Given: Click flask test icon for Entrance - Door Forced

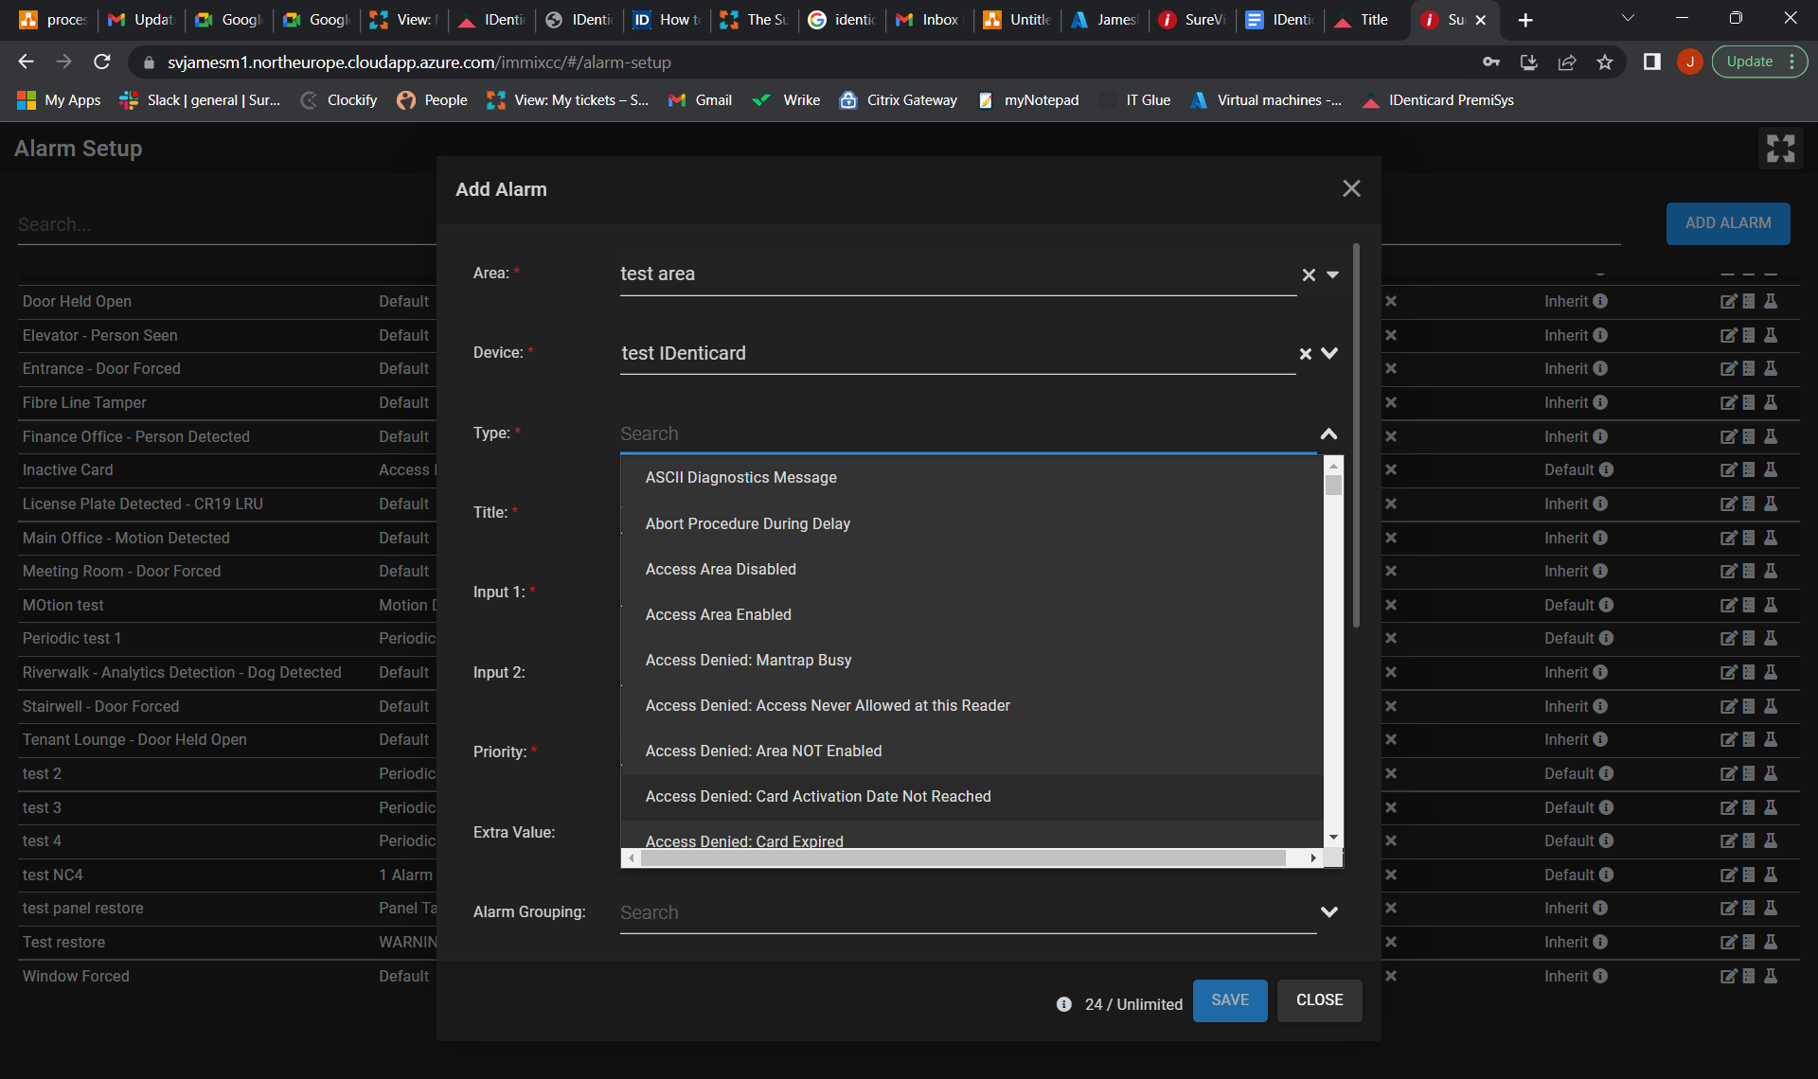Looking at the screenshot, I should point(1771,368).
